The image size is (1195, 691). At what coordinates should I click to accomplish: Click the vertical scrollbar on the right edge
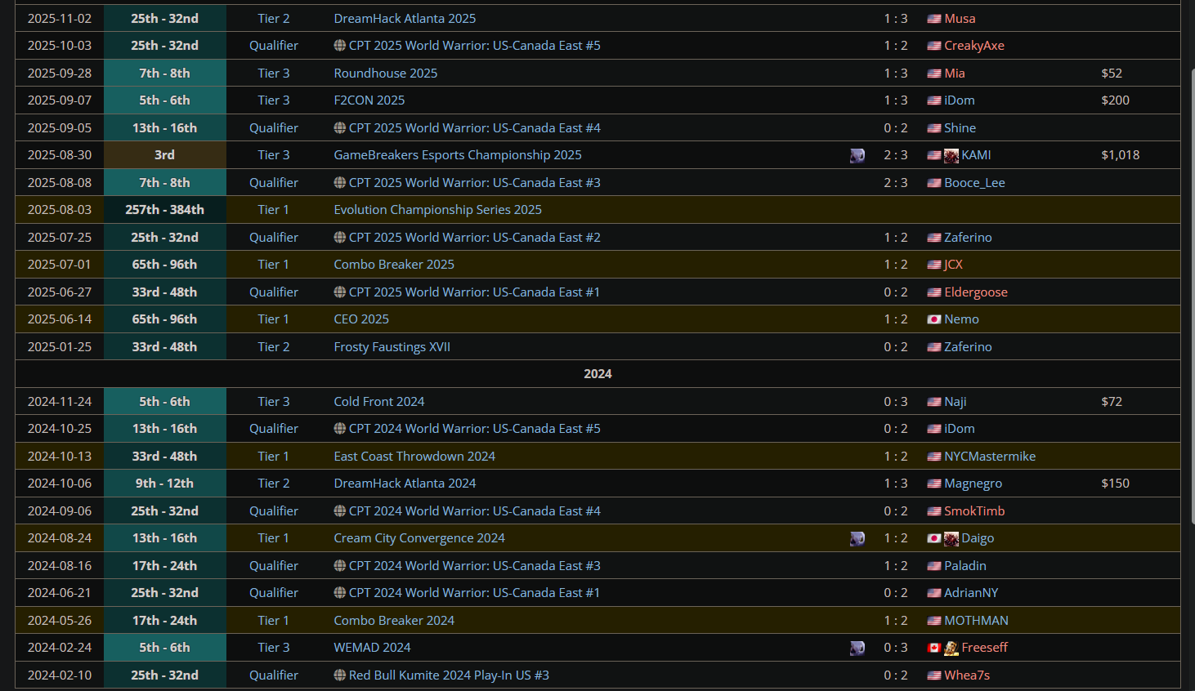tap(1192, 296)
